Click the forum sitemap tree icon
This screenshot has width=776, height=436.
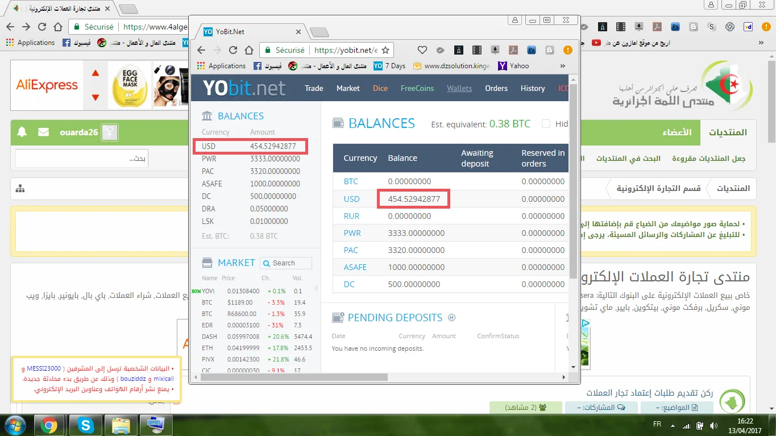pyautogui.click(x=20, y=189)
